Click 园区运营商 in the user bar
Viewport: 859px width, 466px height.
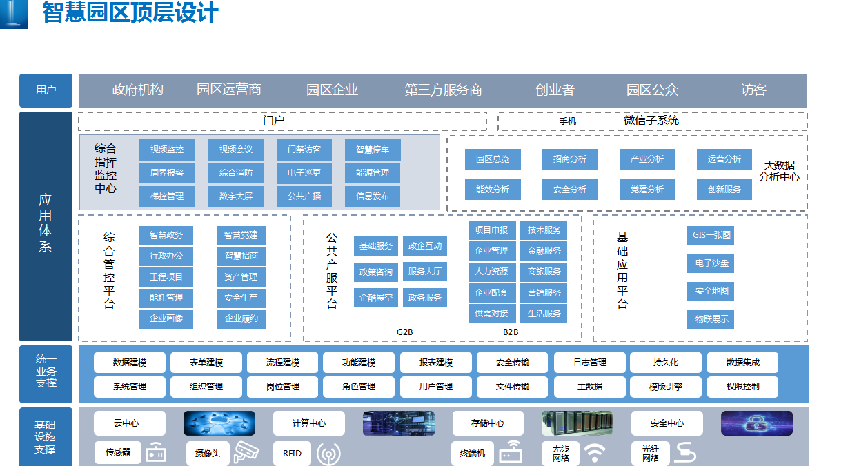tap(229, 90)
